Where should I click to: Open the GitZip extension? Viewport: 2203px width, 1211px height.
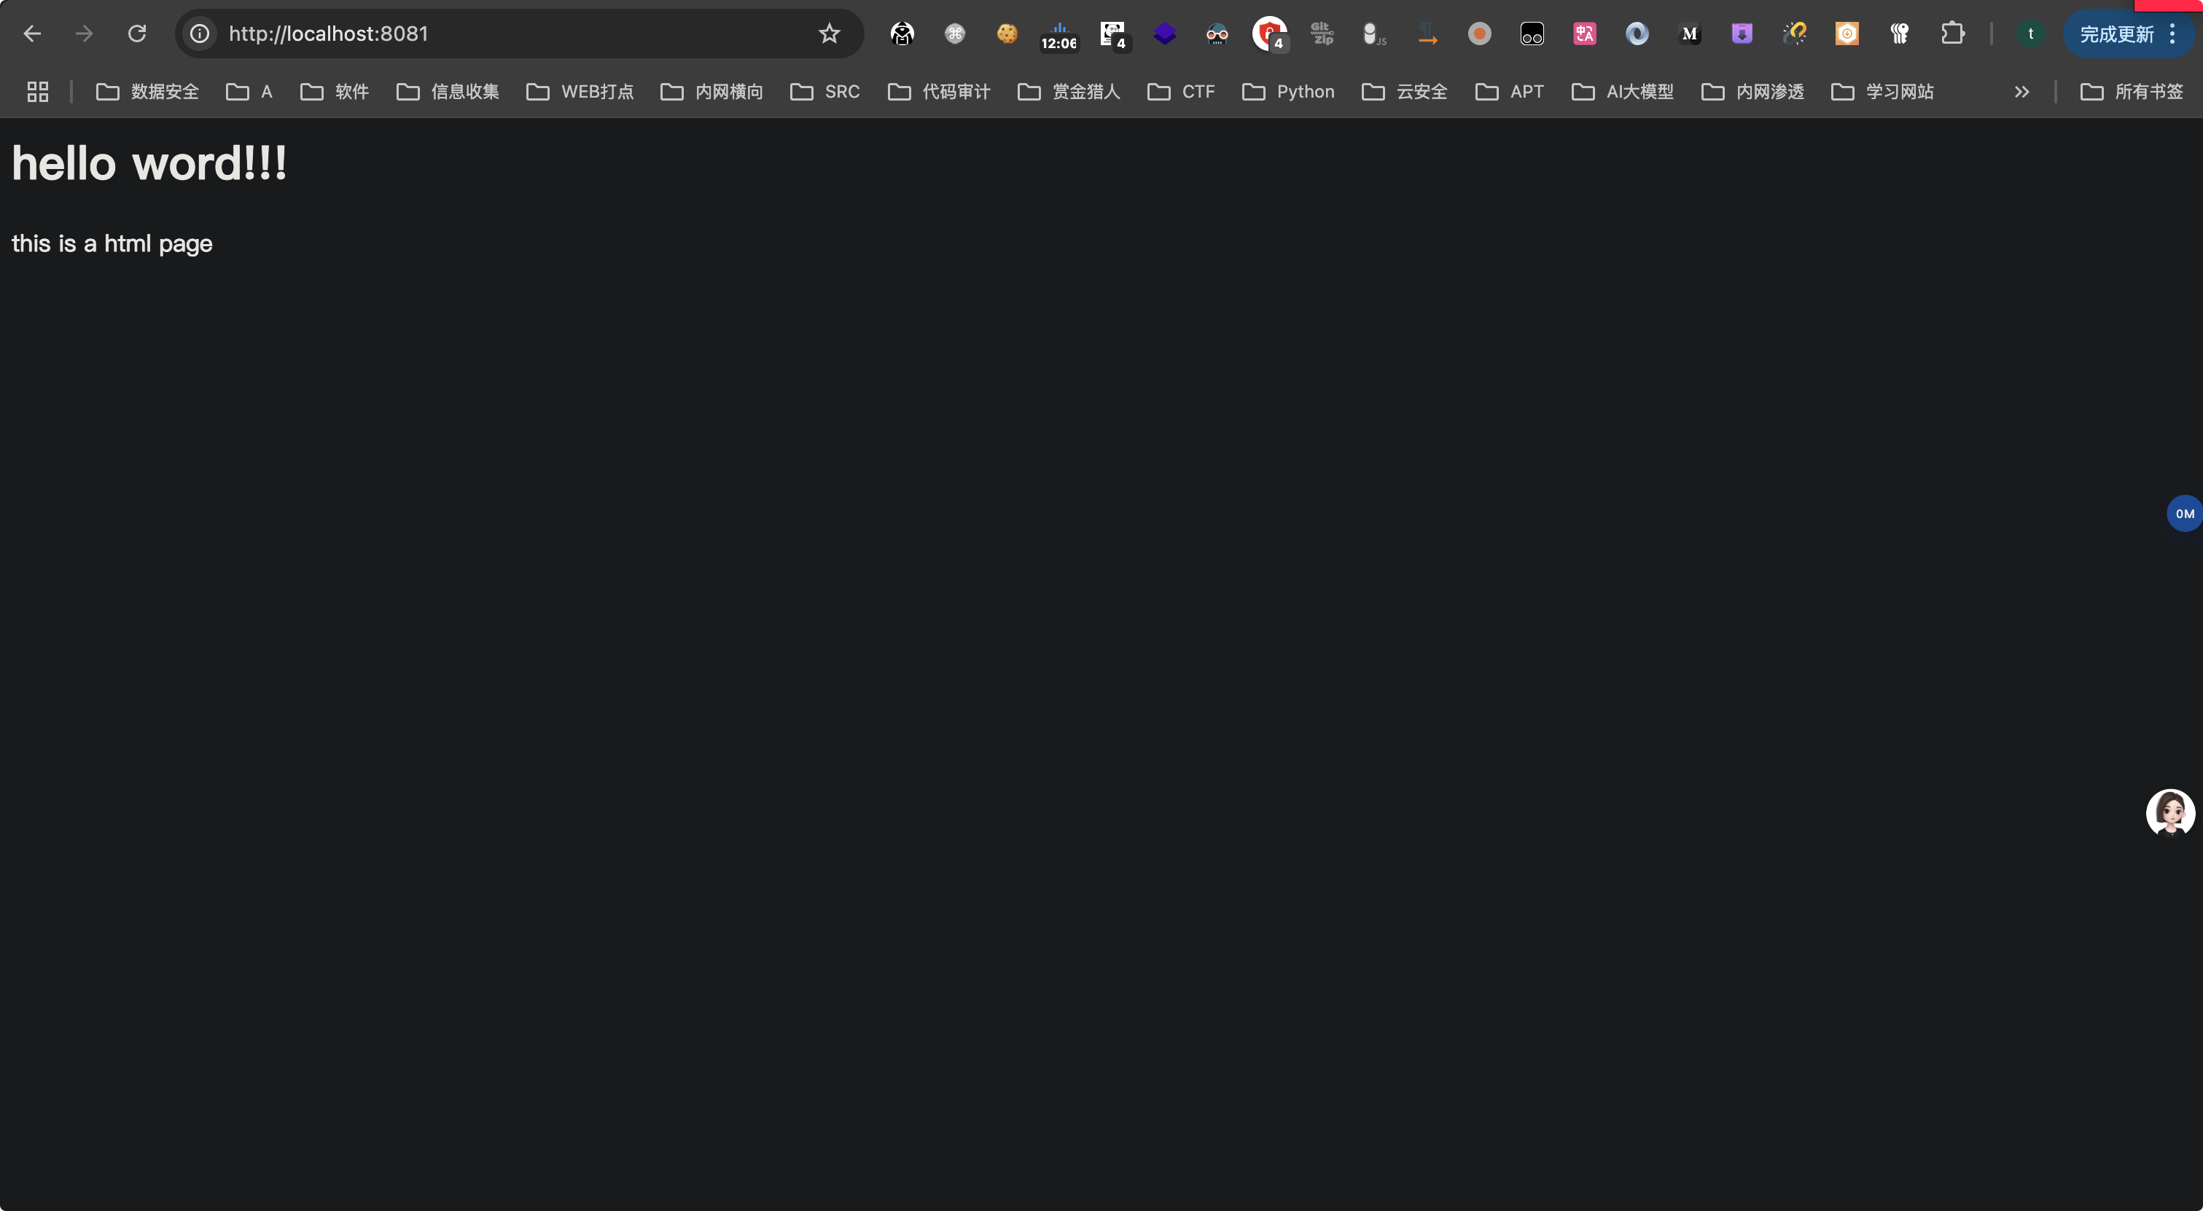point(1322,34)
